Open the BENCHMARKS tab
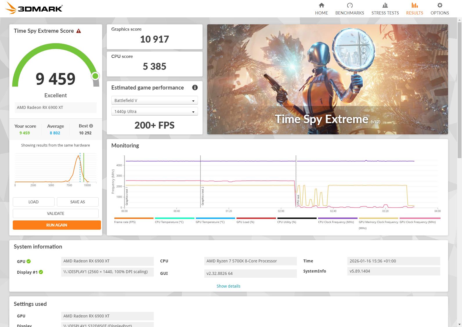This screenshot has width=462, height=327. click(x=350, y=9)
